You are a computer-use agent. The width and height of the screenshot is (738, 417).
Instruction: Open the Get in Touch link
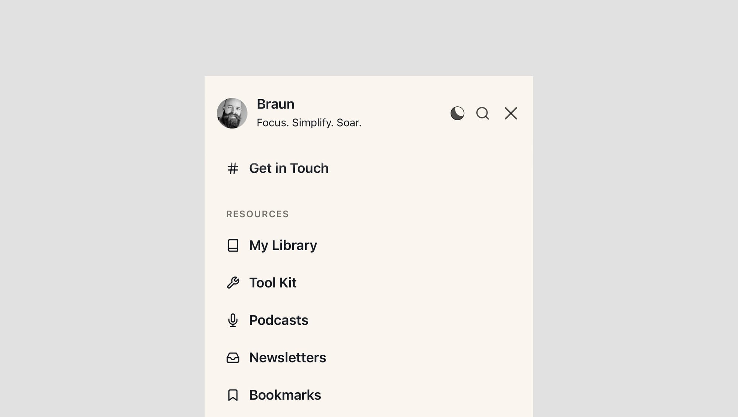289,168
